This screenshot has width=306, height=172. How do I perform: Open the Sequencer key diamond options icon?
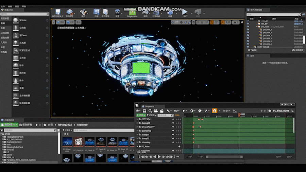[192, 111]
